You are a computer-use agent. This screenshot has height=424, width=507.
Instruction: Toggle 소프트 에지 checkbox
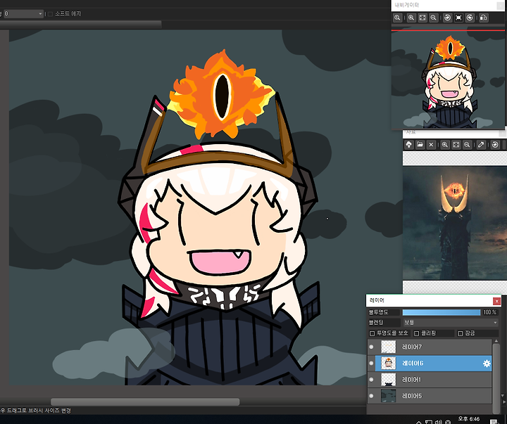[x=50, y=14]
